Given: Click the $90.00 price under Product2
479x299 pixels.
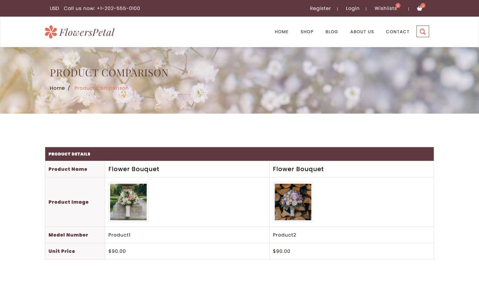Looking at the screenshot, I should [x=281, y=251].
